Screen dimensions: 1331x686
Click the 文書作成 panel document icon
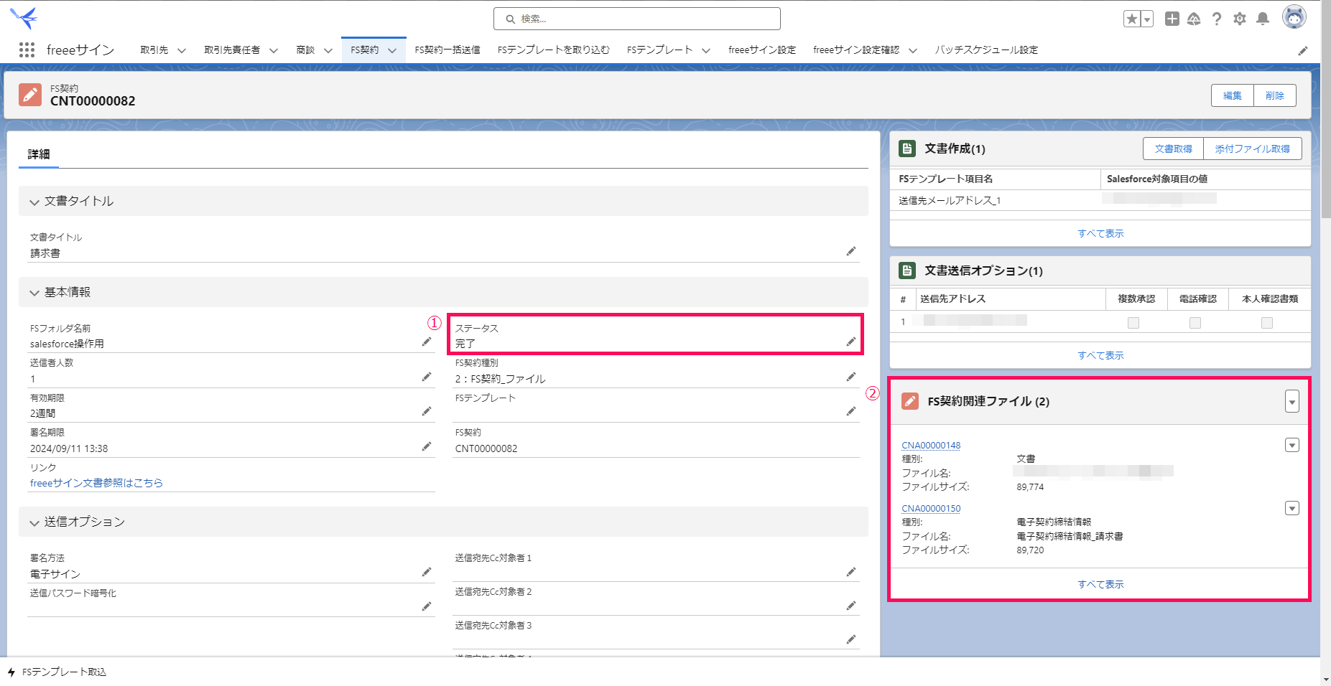907,149
